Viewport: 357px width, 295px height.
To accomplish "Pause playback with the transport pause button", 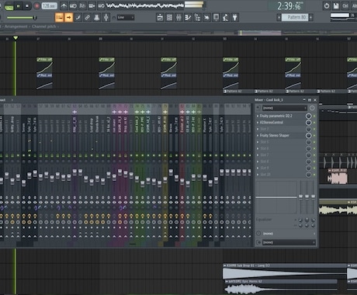I will [19, 6].
